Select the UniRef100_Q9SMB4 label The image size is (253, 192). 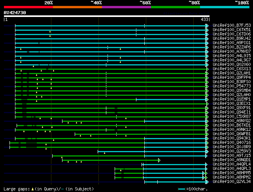[x=232, y=91]
